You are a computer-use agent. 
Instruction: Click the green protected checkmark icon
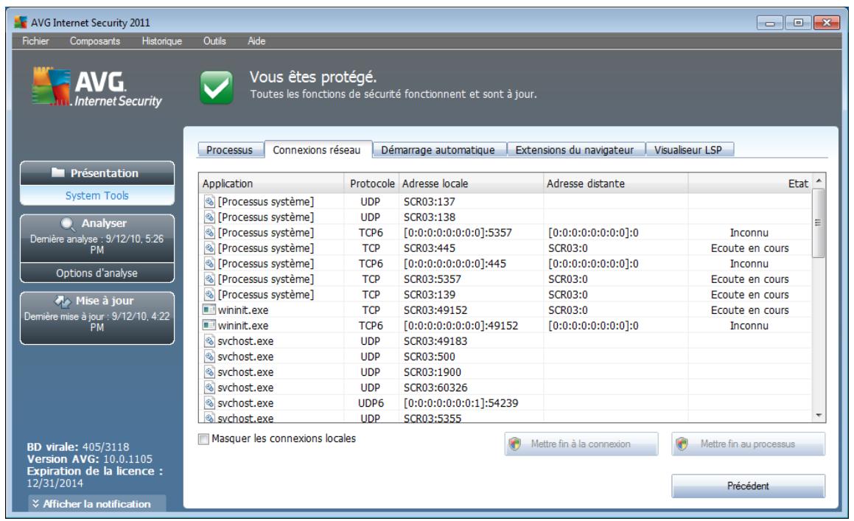coord(216,87)
